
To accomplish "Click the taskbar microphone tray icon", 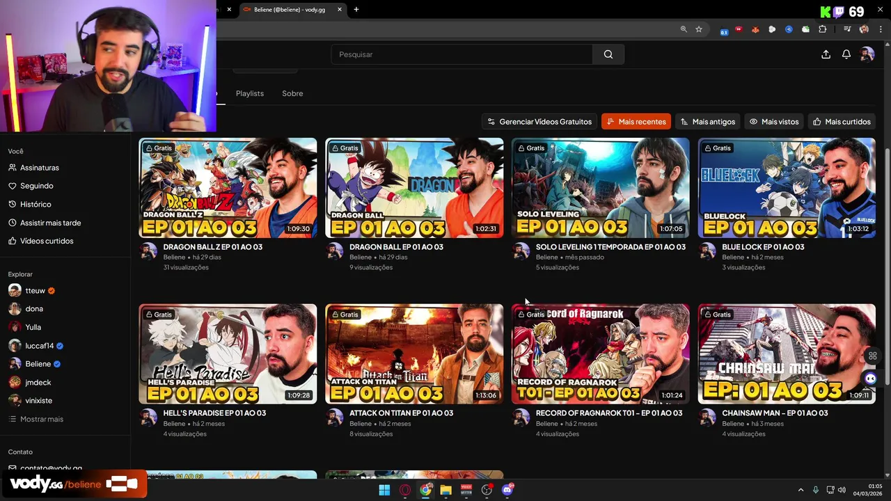I will coord(816,490).
